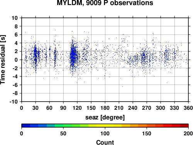Click the 'Count' colorbar label
Viewport: 193px width, 145px height.
[105, 142]
